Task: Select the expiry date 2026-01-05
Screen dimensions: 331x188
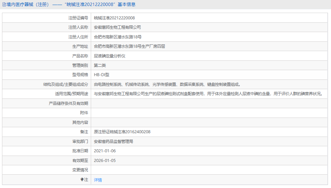Action: click(105, 161)
